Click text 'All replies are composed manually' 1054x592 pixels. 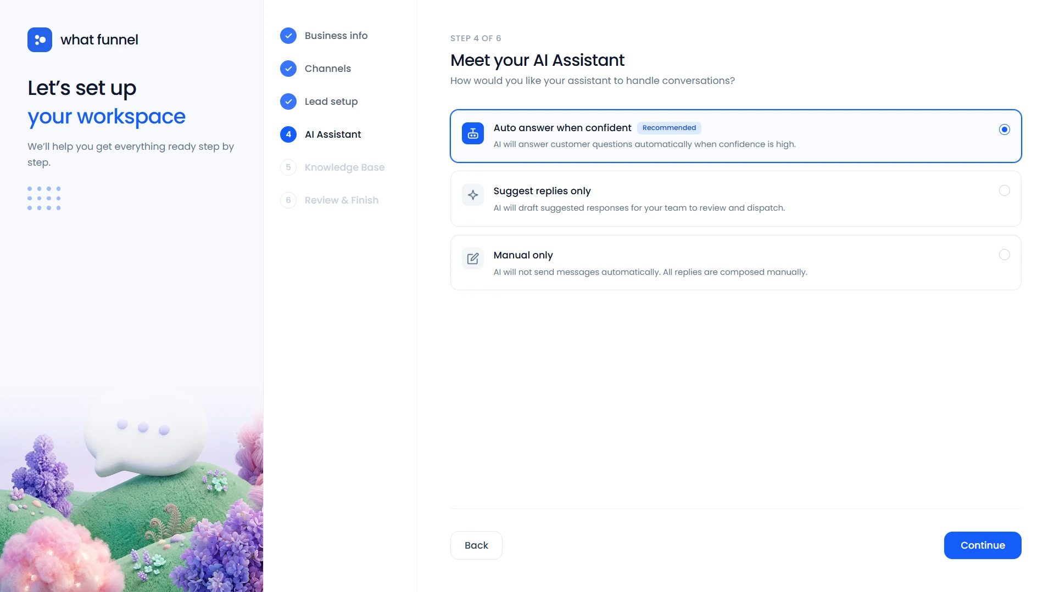pos(735,272)
